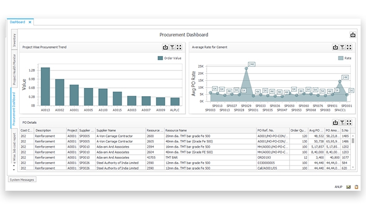Export the whole Procurement Dashboard
Screen dimensions: 366x209
pyautogui.click(x=353, y=35)
